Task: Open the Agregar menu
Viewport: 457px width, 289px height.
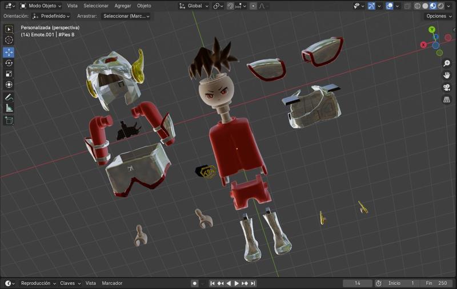Action: coord(122,6)
